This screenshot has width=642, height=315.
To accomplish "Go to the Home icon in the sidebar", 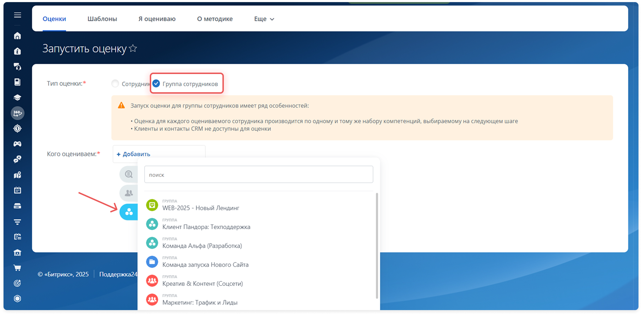I will [x=17, y=36].
